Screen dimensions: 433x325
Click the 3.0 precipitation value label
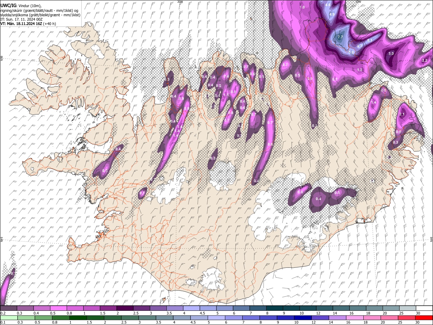[391, 53]
